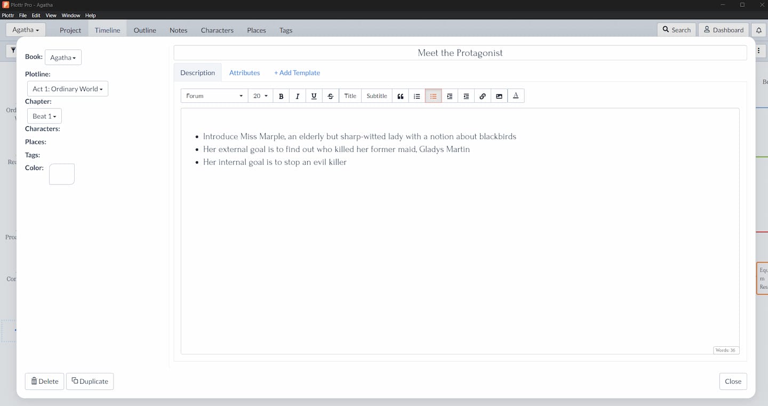Duplicate this scene card
Screen dimensions: 768x406
90,381
